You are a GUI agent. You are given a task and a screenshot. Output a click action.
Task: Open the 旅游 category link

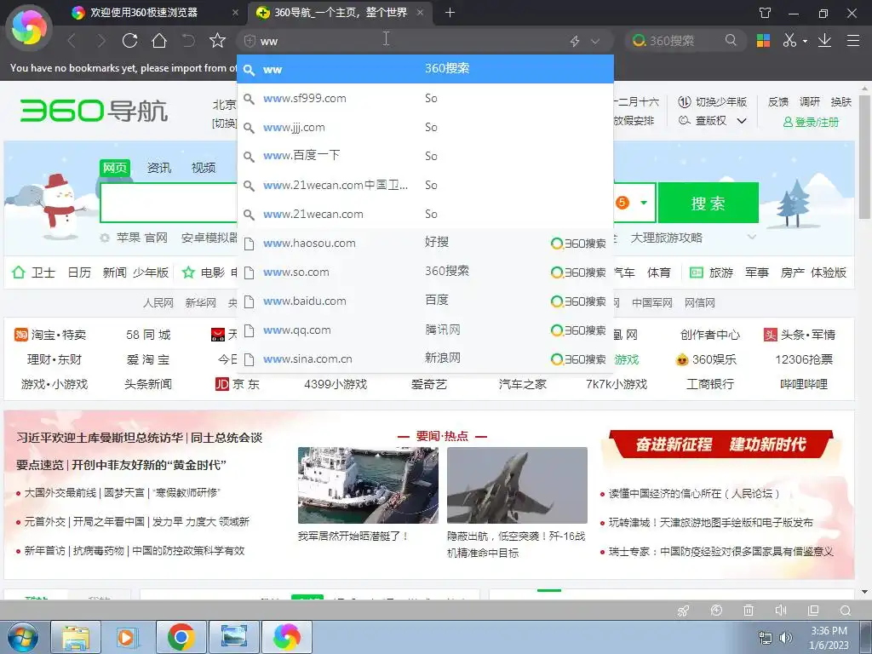(x=712, y=272)
